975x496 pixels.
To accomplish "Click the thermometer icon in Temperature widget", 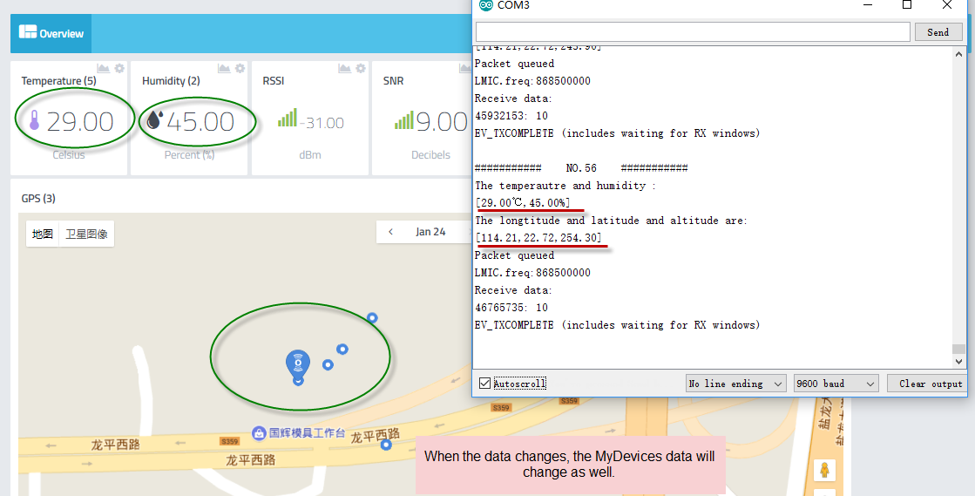I will (34, 120).
